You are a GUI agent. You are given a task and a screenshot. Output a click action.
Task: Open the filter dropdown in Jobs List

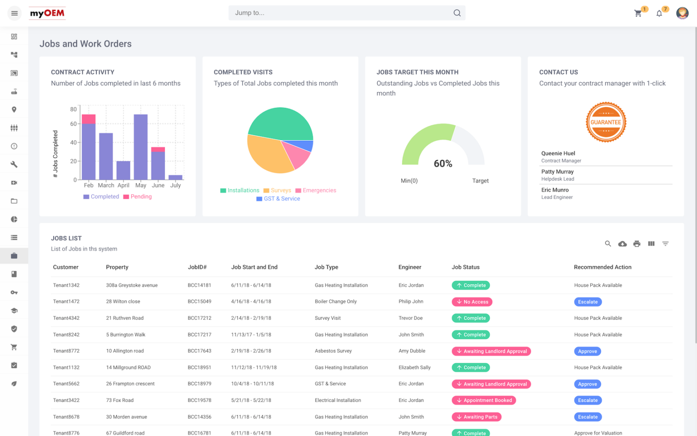665,243
